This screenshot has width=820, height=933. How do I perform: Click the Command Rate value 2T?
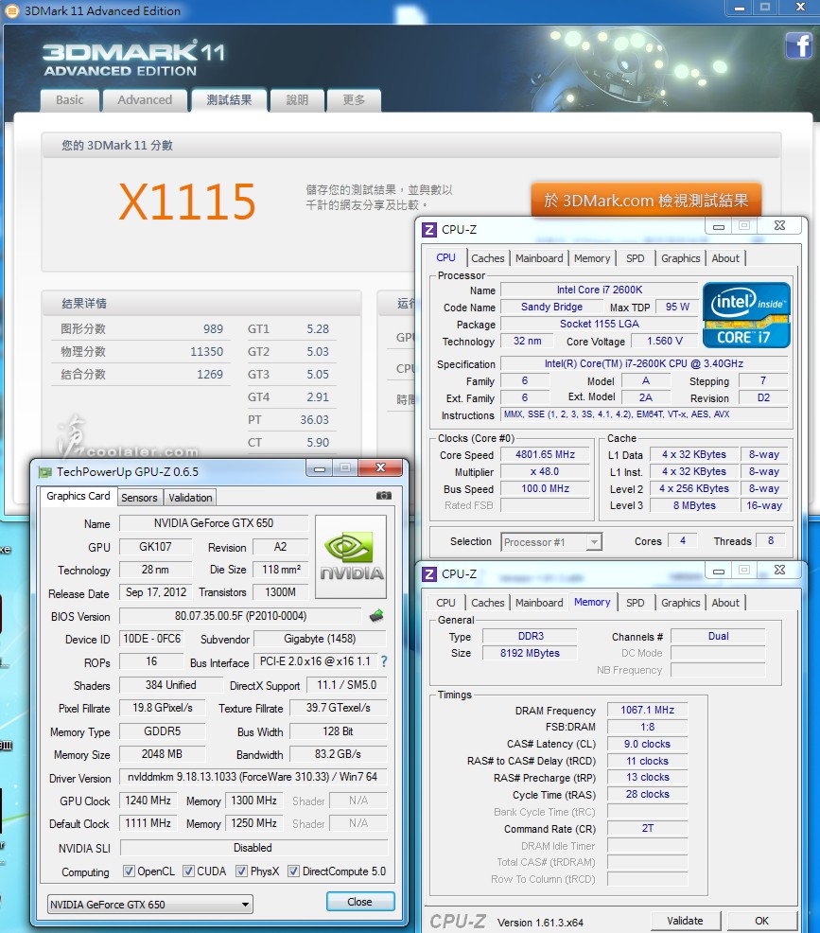point(647,828)
